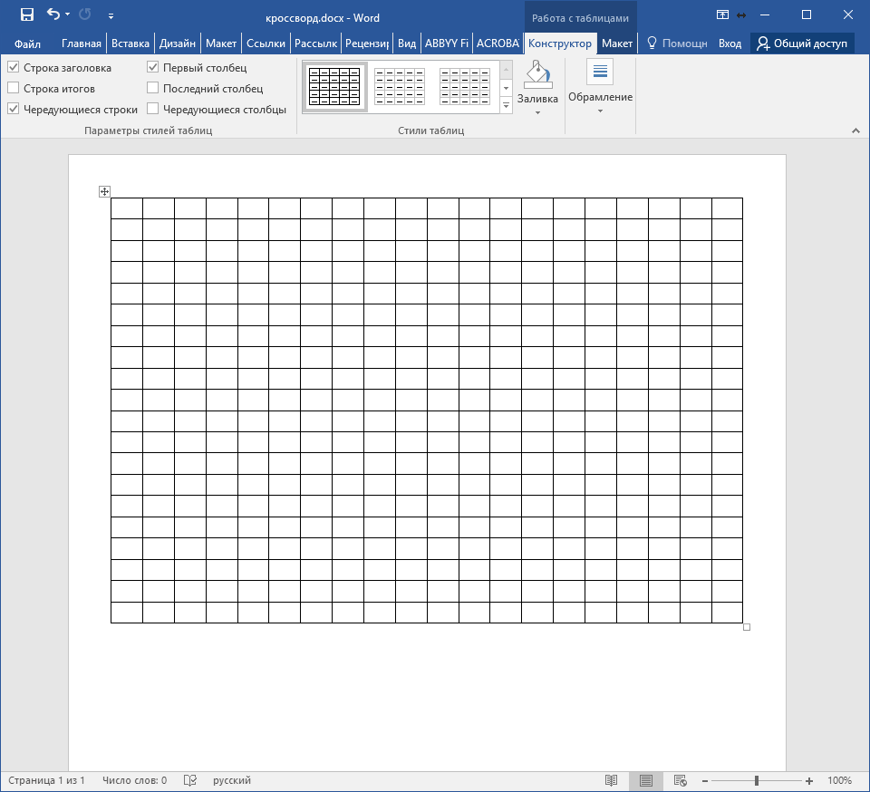Open the Вставка tab
Viewport: 870px width, 792px height.
(130, 43)
